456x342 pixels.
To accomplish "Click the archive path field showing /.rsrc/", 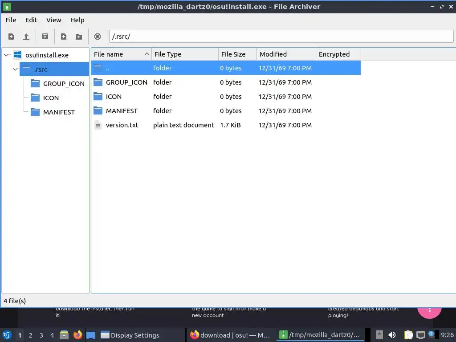I will pyautogui.click(x=281, y=37).
